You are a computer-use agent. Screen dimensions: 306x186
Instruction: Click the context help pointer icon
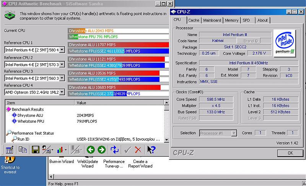[x=151, y=150]
